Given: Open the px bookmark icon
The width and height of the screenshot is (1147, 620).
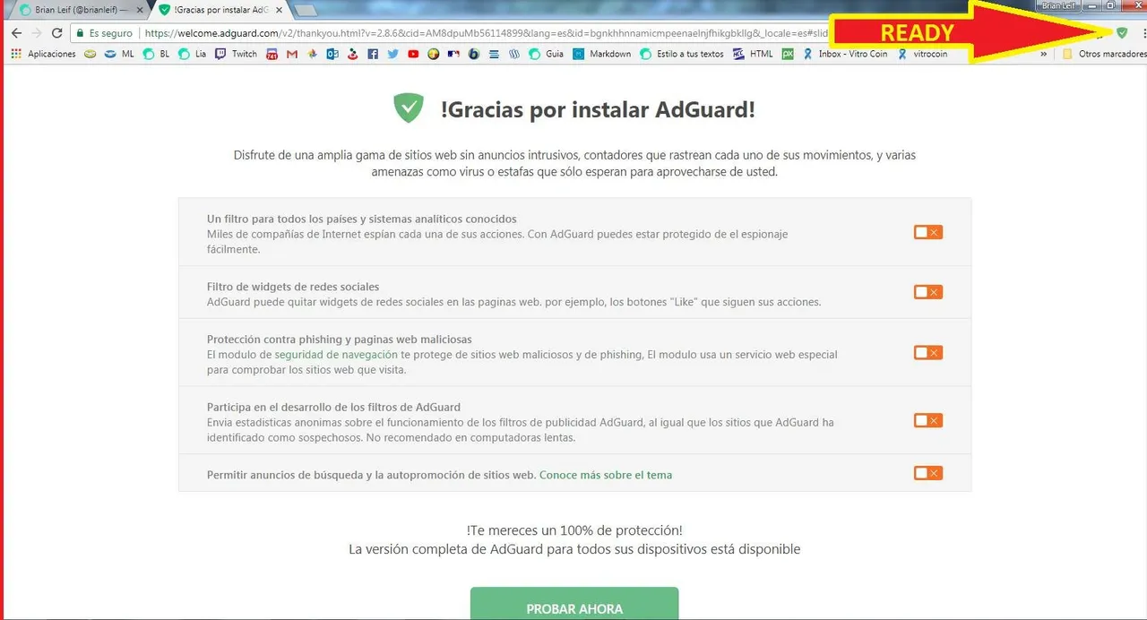Looking at the screenshot, I should point(788,54).
